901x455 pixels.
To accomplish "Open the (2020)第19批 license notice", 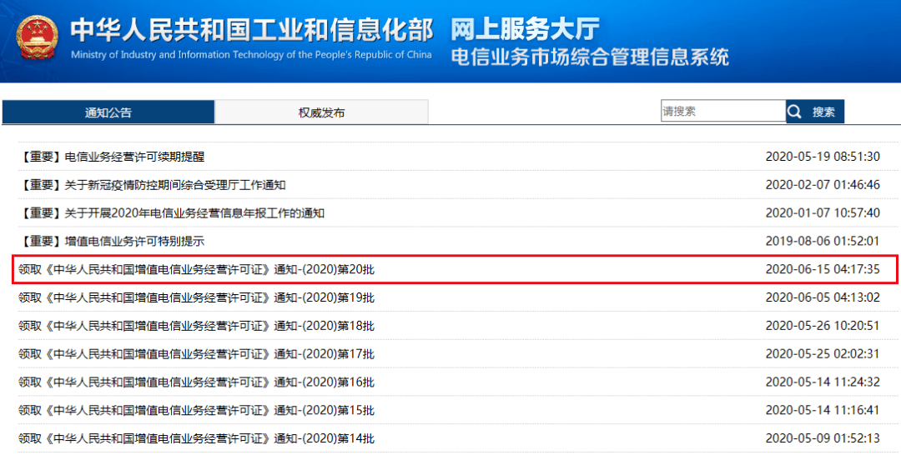I will pos(197,297).
